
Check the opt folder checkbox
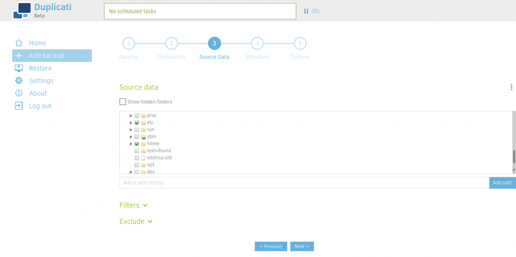tap(137, 165)
